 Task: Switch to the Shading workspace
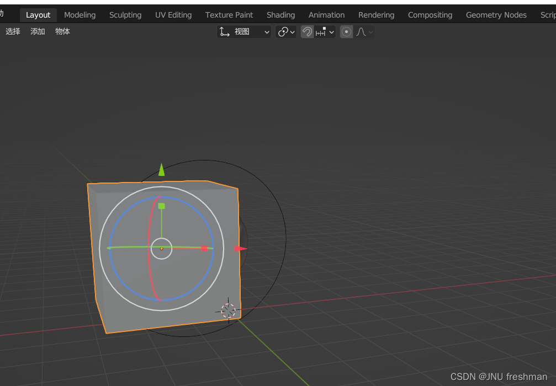coord(280,15)
